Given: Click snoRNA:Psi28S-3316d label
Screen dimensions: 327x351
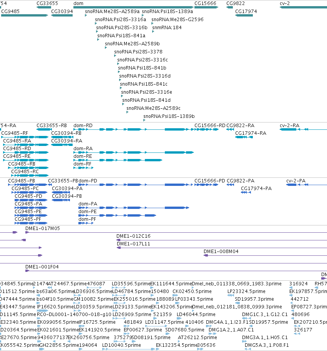Looking at the screenshot, I should pos(145,76).
